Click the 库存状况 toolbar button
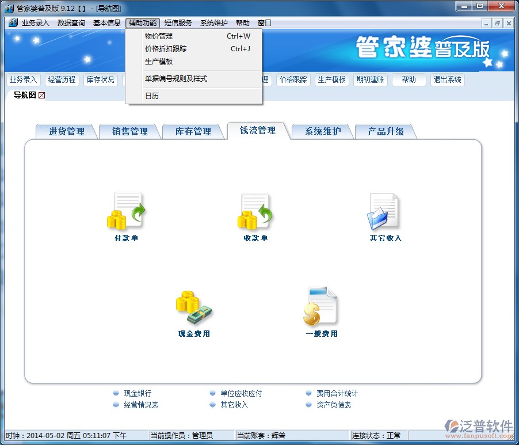The height and width of the screenshot is (445, 519). [100, 80]
